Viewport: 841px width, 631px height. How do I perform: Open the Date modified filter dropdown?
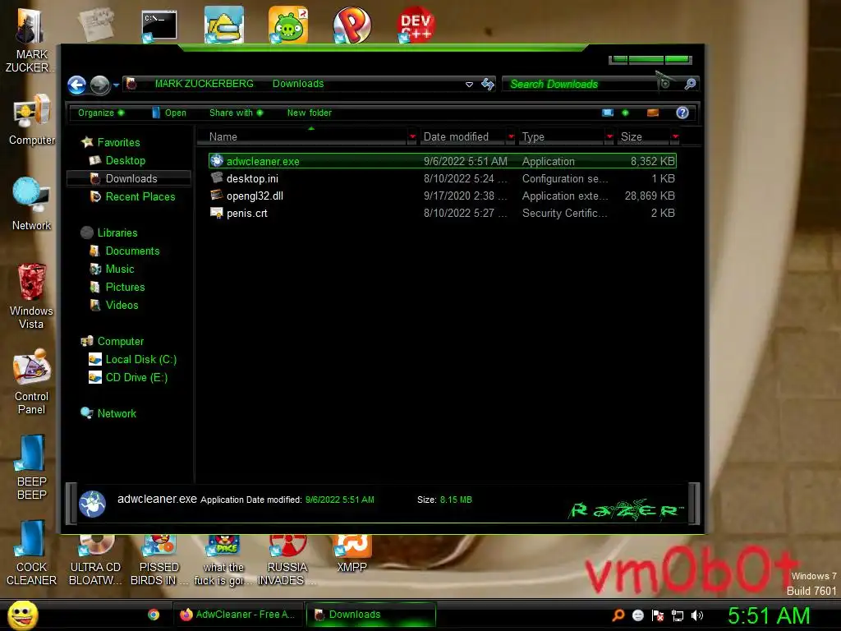(x=511, y=137)
